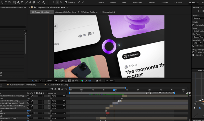Viewport: 204px width, 121px height.
Task: Click the Motion Blur enable timeline icon
Action: point(62,89)
